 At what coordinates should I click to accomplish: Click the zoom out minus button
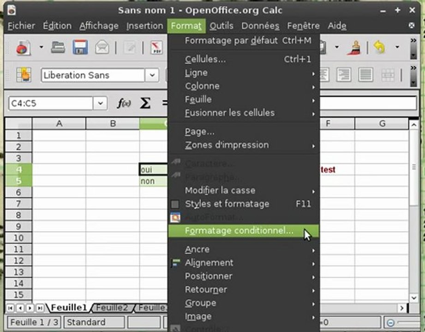pyautogui.click(x=390, y=323)
